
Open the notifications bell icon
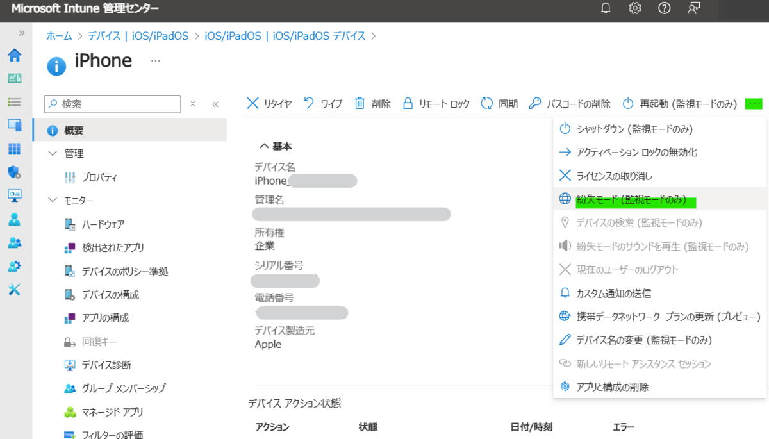pyautogui.click(x=606, y=8)
